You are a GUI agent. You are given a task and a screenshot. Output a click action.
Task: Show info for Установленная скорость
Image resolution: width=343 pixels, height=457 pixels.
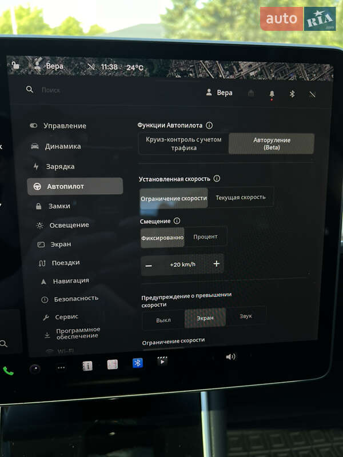pyautogui.click(x=217, y=178)
